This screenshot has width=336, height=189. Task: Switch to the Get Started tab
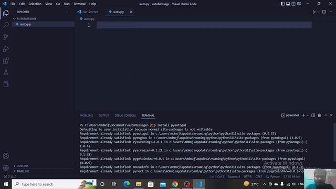(x=88, y=12)
